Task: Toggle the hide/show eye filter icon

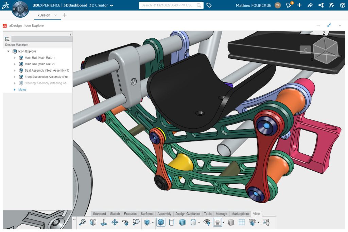Action: point(207,222)
